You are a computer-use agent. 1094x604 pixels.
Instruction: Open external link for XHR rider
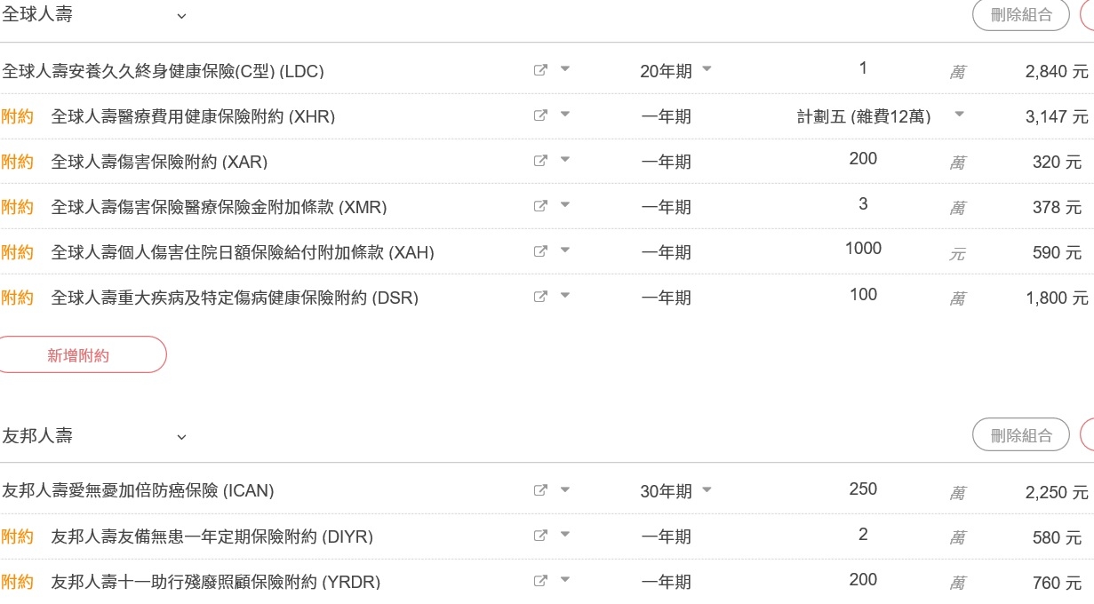(540, 115)
